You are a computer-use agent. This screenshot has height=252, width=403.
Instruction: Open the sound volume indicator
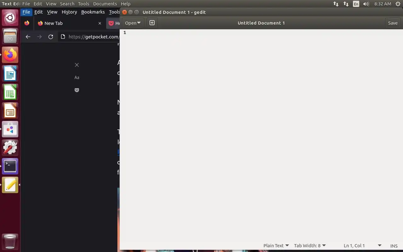pos(366,4)
